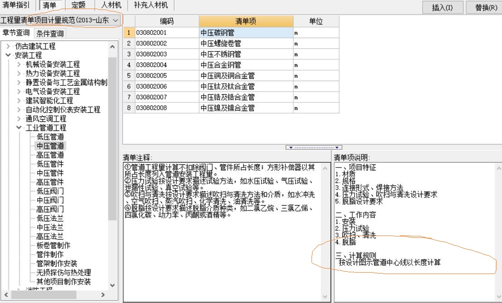Click the tree's scroll left arrow
Image resolution: width=502 pixels, height=303 pixels.
tap(6, 295)
